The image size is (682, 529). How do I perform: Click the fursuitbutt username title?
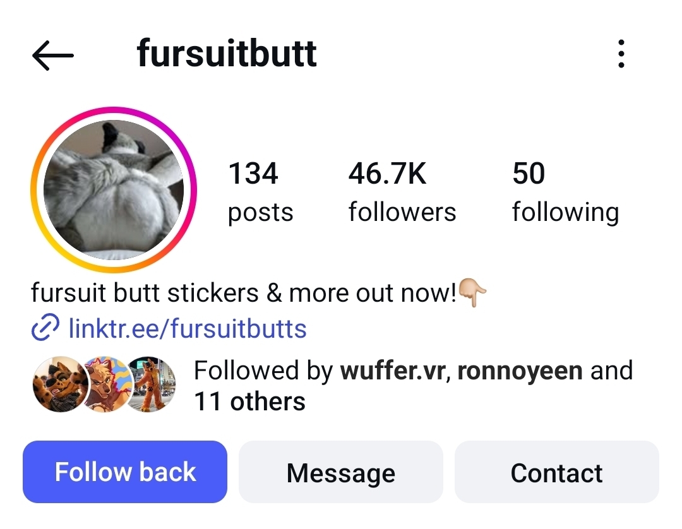point(227,54)
